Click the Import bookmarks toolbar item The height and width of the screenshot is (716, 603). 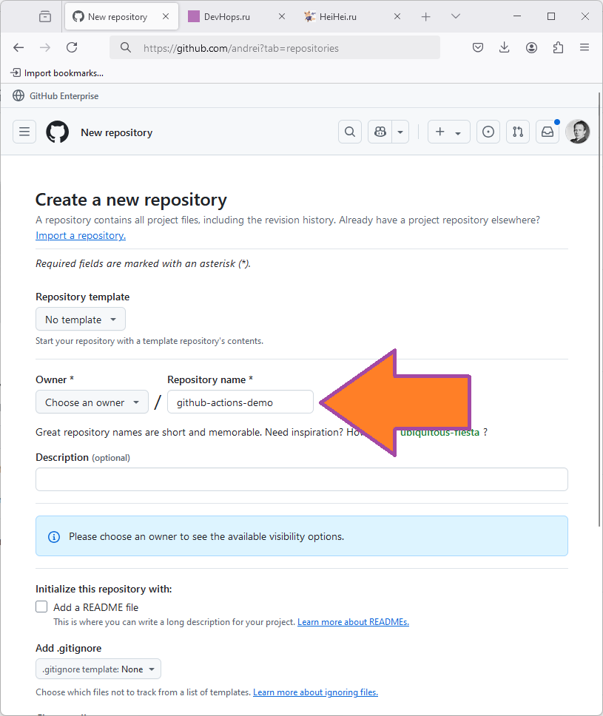pos(57,73)
